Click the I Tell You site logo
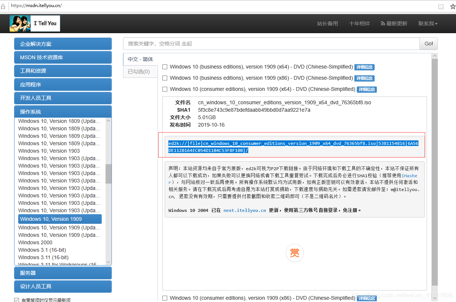This screenshot has height=302, width=456. [34, 23]
